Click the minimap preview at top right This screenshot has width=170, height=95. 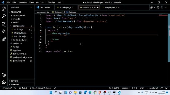(163, 15)
